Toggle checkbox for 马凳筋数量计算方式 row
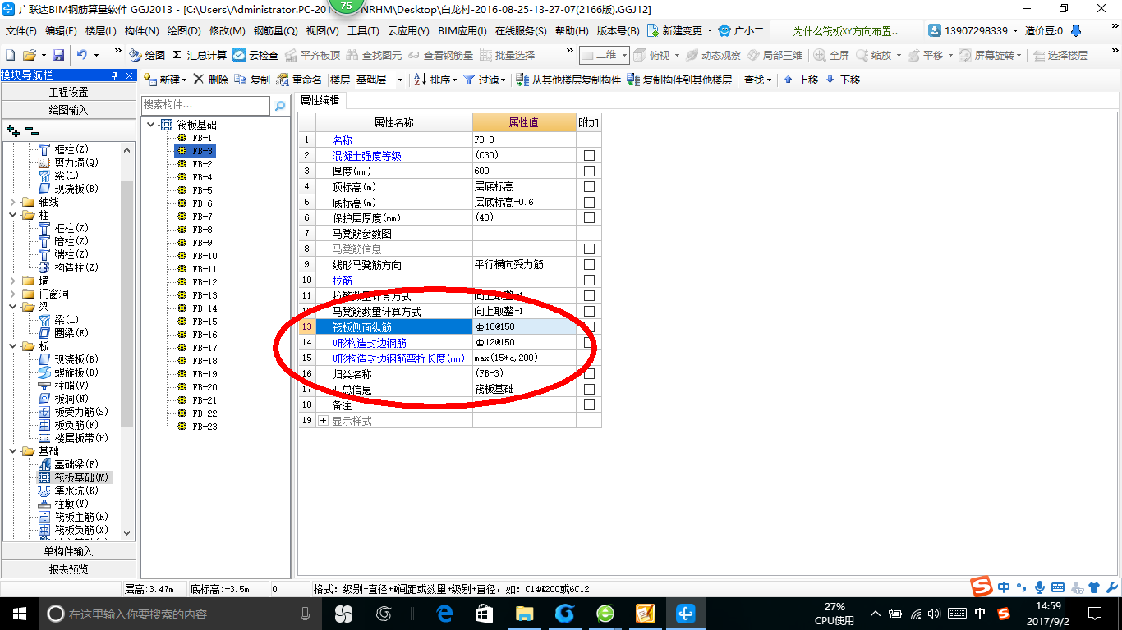 [589, 312]
